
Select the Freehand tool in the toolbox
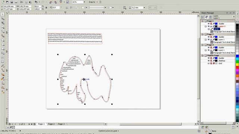click(3, 31)
